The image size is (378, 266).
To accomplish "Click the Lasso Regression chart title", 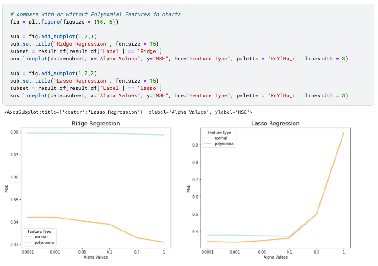I will (x=275, y=124).
